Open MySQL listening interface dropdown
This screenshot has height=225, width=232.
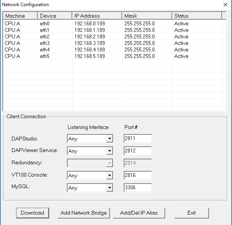(x=109, y=188)
